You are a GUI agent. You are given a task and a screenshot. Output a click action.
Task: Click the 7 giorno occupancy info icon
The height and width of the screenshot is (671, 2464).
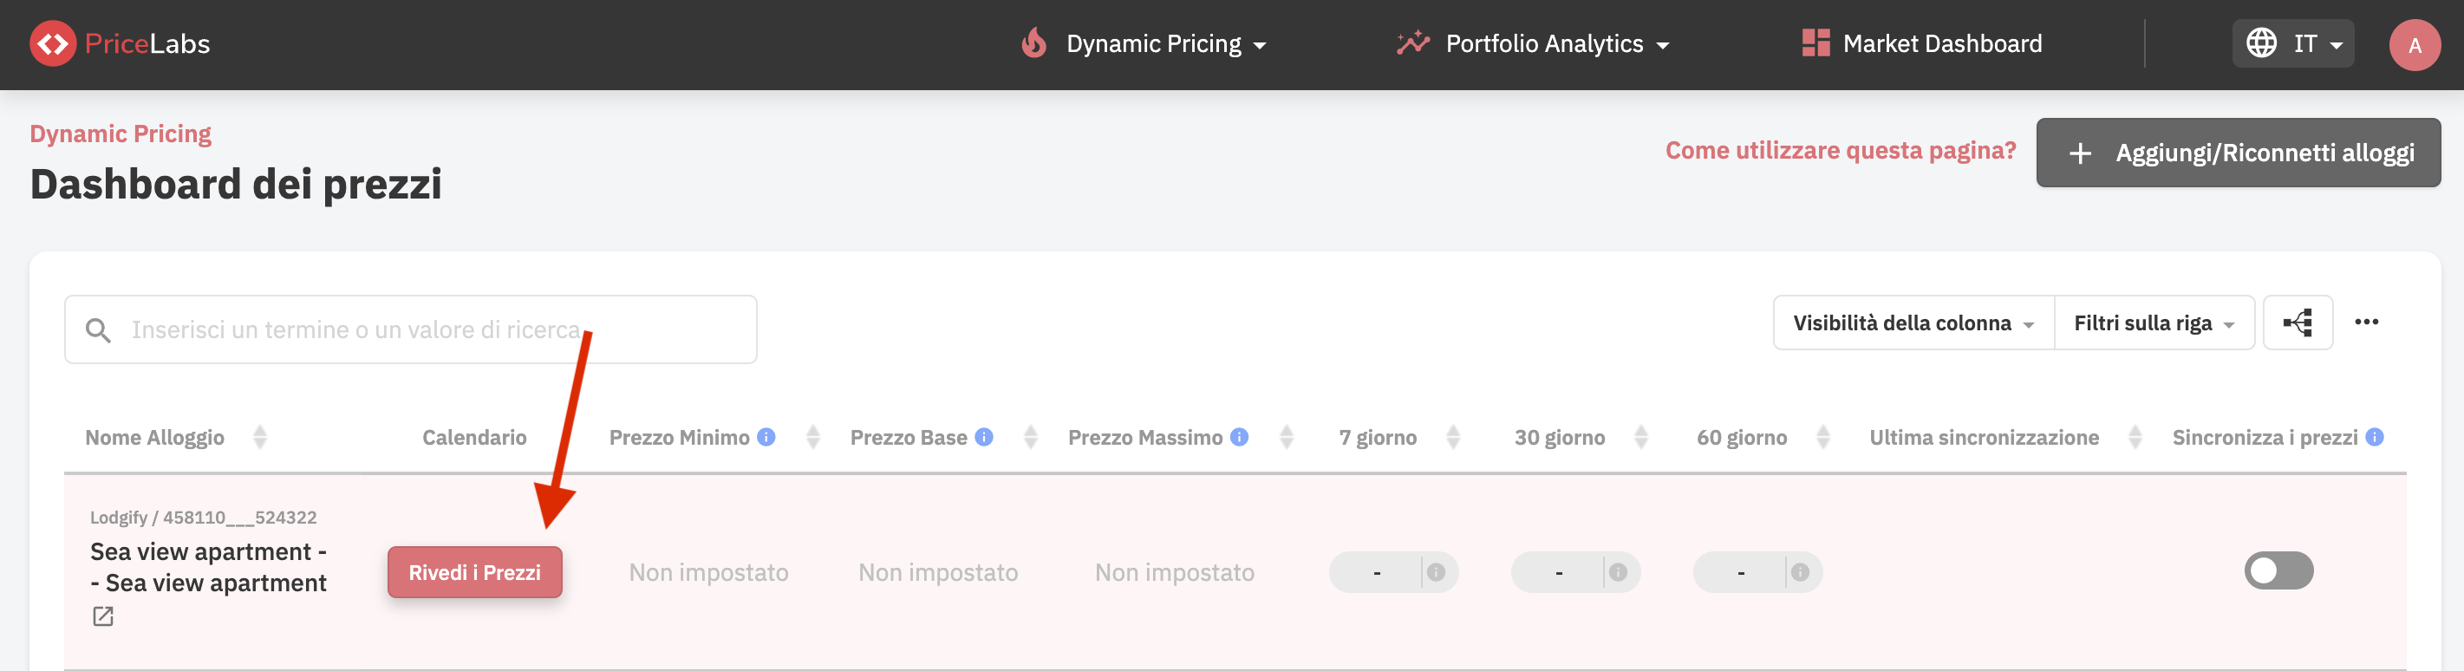point(1436,571)
